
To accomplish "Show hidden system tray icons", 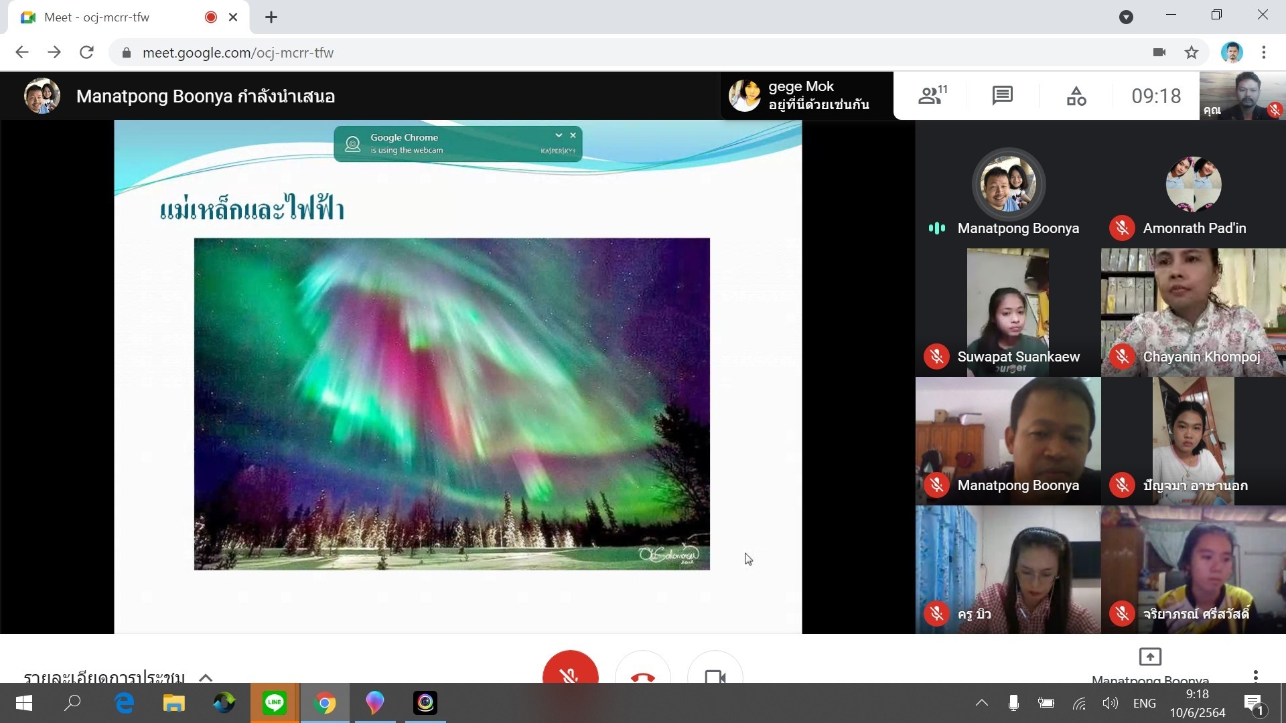I will tap(981, 703).
